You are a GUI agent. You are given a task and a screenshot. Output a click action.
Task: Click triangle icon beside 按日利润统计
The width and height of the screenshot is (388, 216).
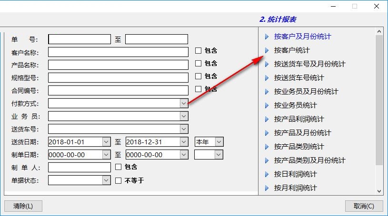click(x=267, y=175)
